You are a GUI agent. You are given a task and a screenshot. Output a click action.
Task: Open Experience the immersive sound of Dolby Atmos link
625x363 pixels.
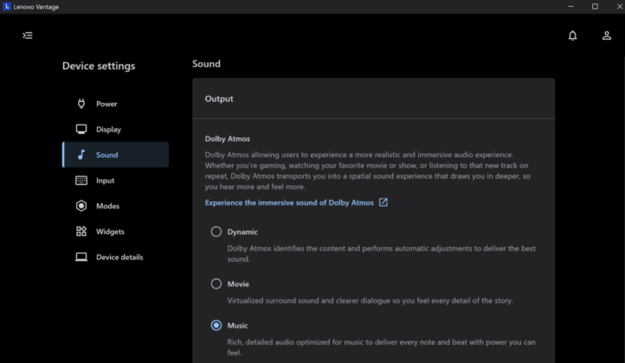pos(289,202)
